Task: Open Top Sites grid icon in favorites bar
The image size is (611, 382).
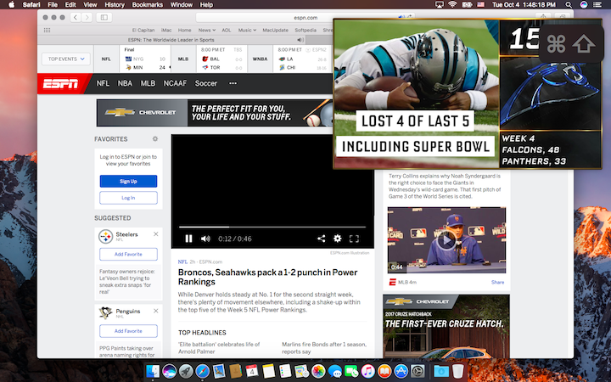Action: 48,30
